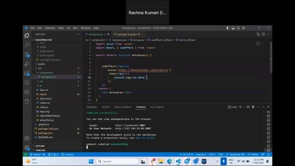
Task: Open the Accounts icon in activity bar
Action: click(x=27, y=138)
